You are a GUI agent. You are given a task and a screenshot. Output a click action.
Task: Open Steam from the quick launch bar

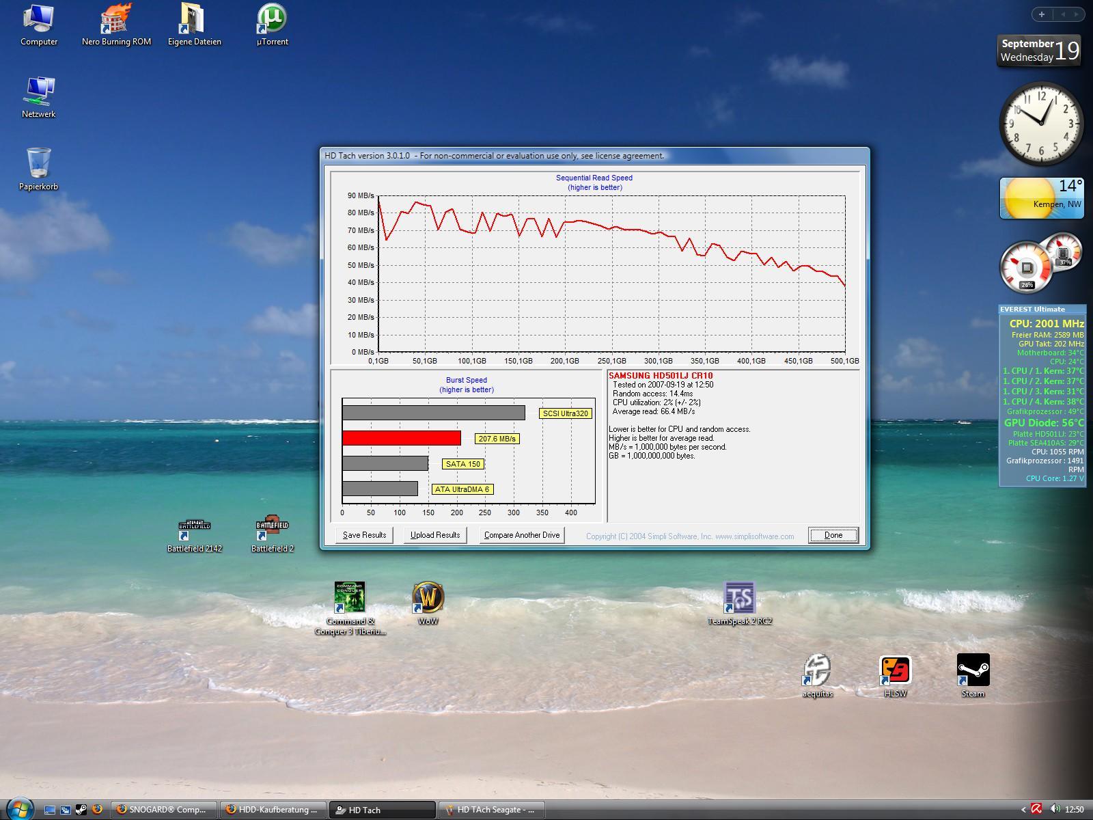tap(81, 810)
